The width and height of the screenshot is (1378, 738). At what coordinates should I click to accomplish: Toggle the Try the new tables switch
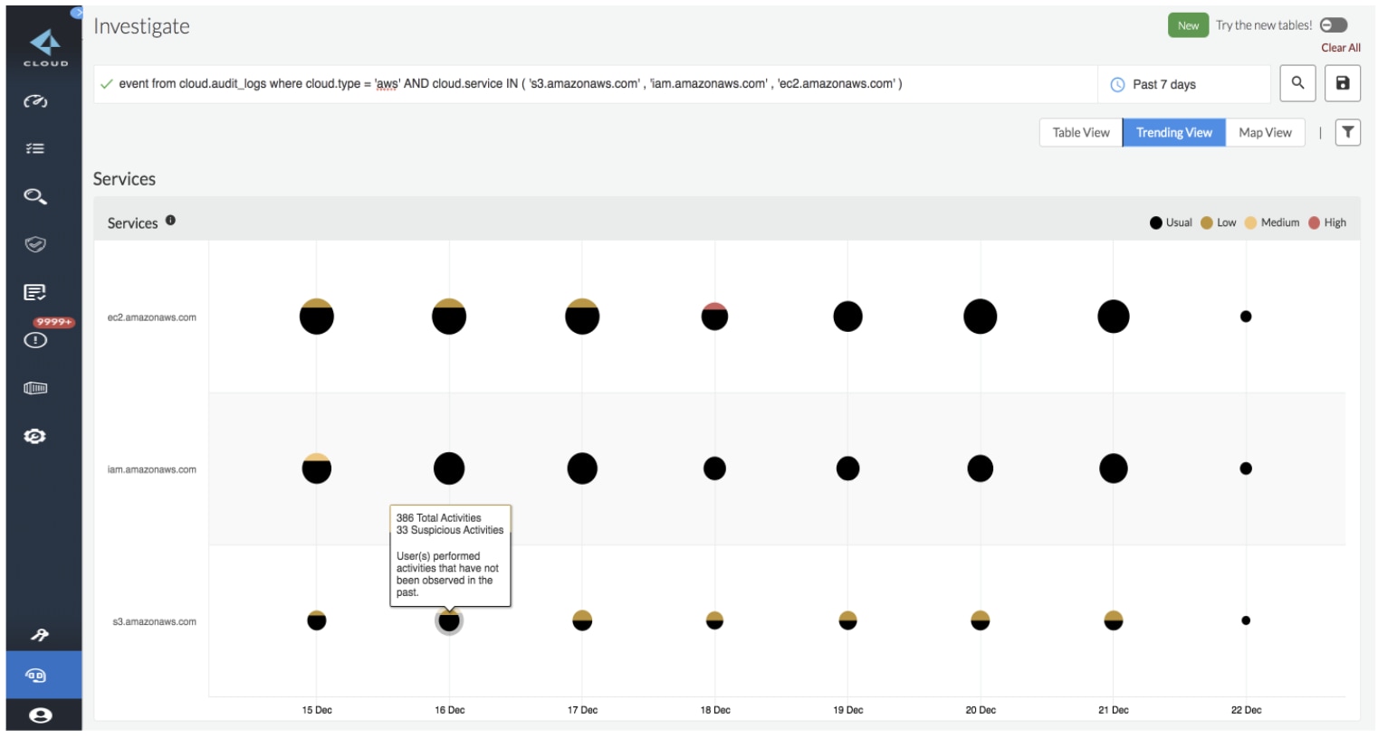(1334, 25)
